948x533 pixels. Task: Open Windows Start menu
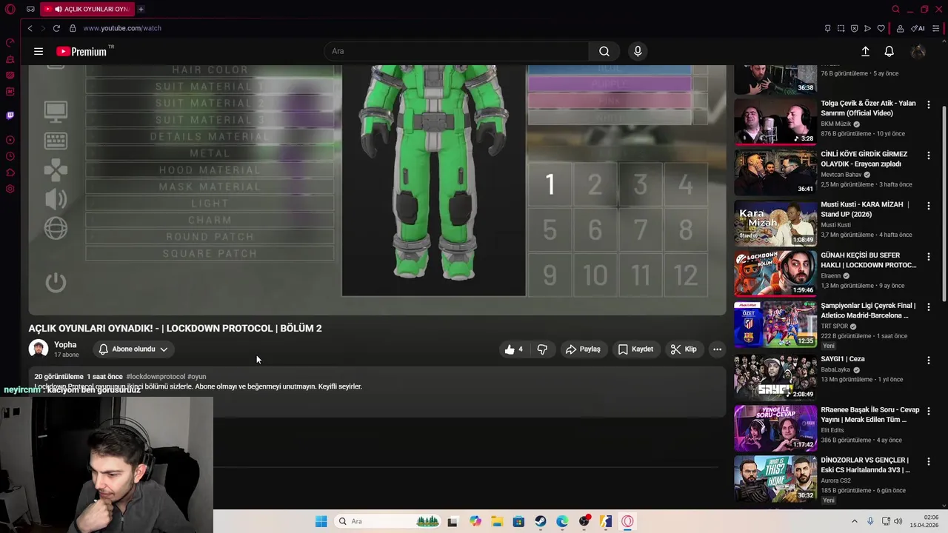321,521
